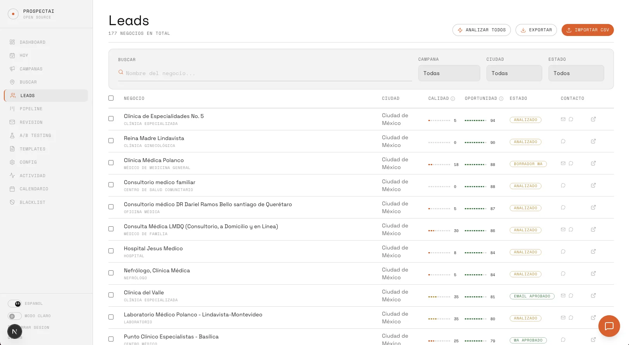Open external link for Clínica de Especialidades No. 5
The image size is (629, 345).
[x=593, y=119]
